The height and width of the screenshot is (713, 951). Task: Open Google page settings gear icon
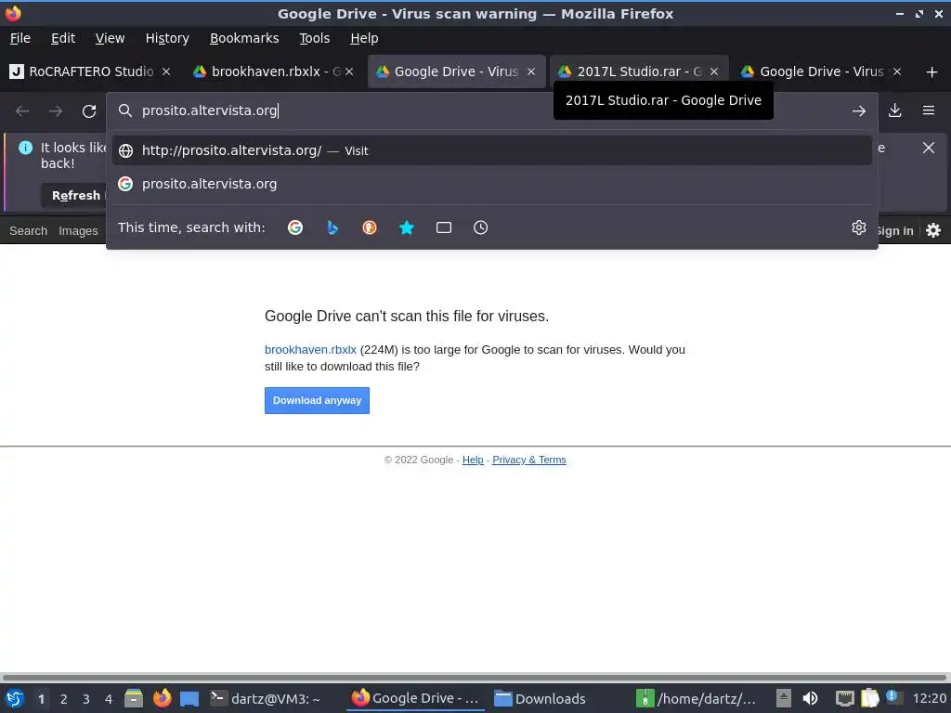pos(933,230)
